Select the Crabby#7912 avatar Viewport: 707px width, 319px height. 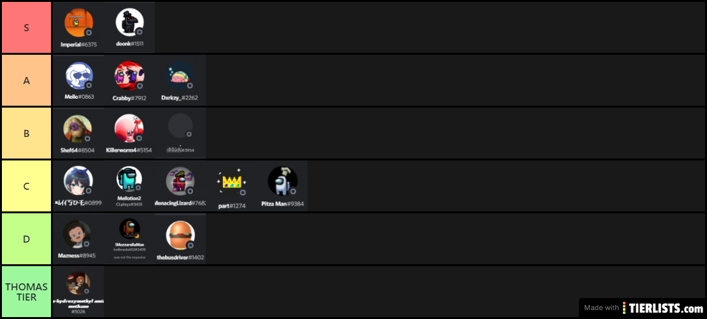(x=129, y=76)
